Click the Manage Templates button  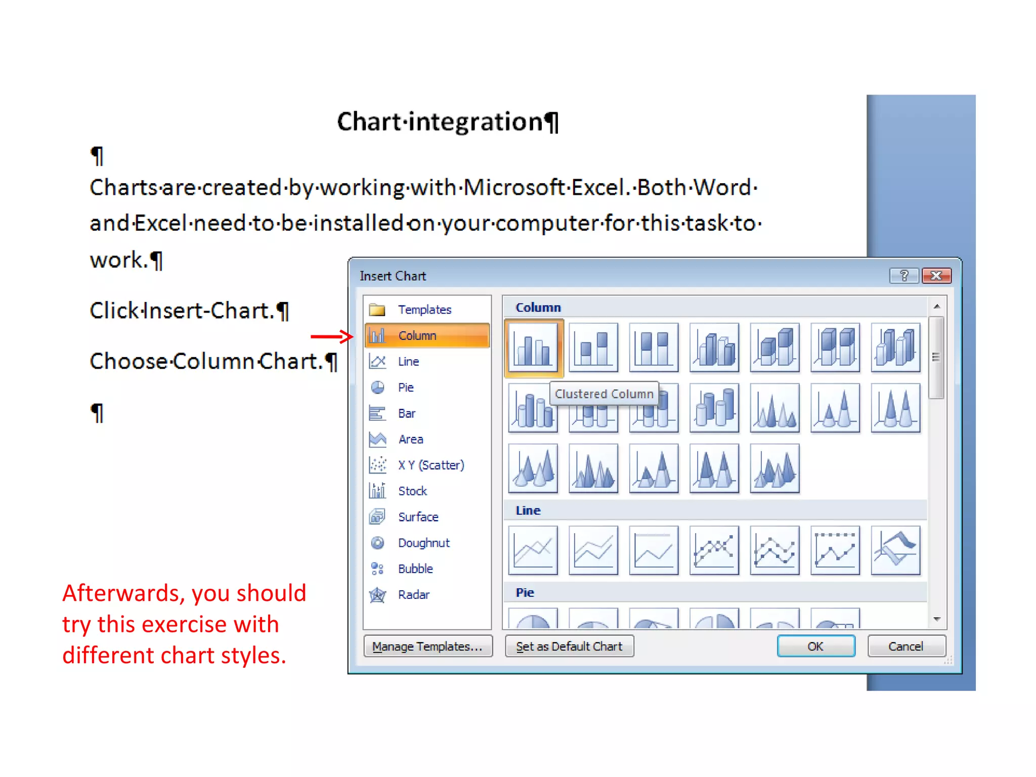427,646
